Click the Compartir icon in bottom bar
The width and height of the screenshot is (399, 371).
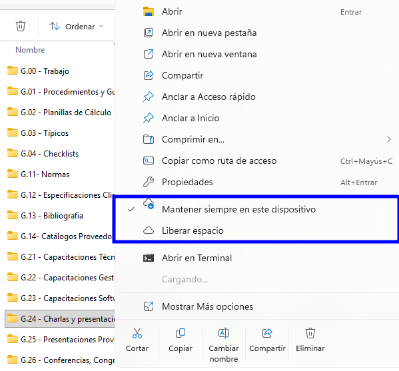[x=267, y=333]
